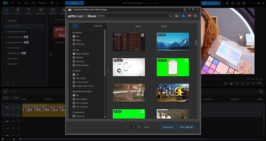
Task: Click the grid view icon beside search
Action: [x=176, y=16]
